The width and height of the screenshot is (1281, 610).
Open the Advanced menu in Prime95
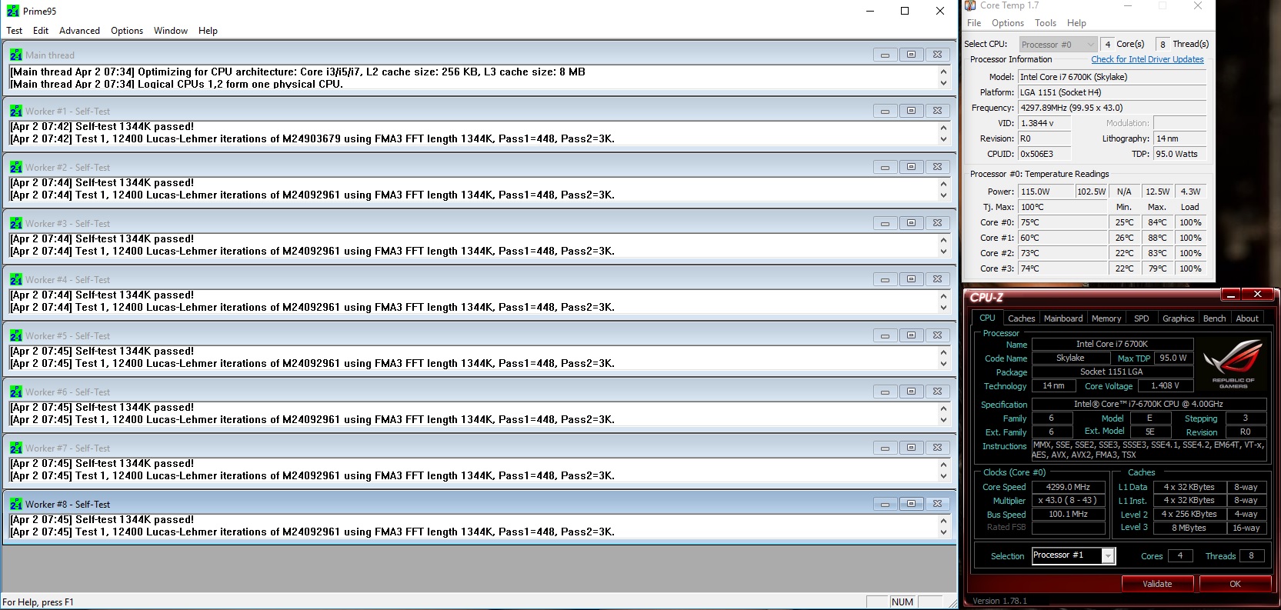[x=79, y=31]
